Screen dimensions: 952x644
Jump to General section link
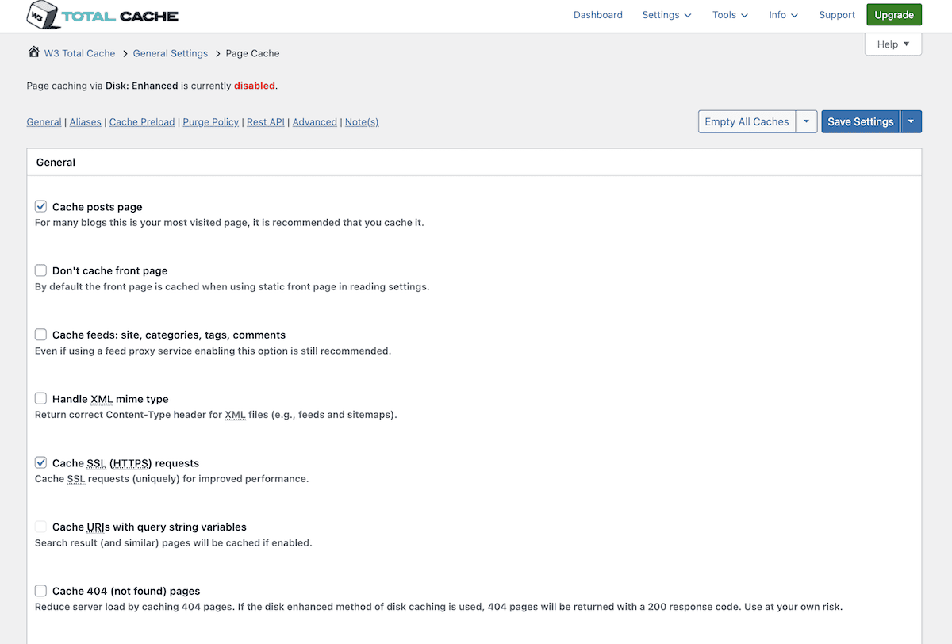click(x=44, y=122)
